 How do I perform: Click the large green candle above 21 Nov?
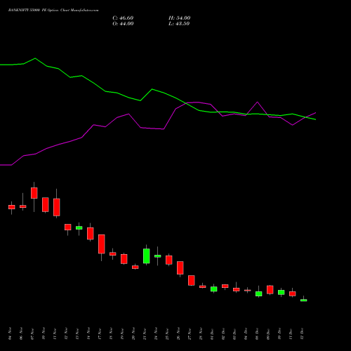(x=147, y=256)
